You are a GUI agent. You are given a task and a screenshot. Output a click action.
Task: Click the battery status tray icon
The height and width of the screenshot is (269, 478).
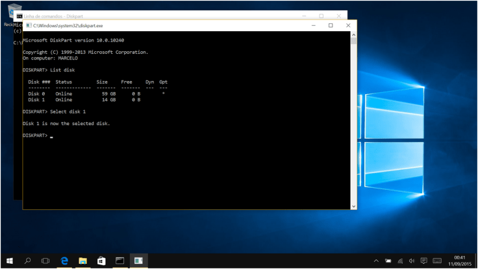point(388,261)
